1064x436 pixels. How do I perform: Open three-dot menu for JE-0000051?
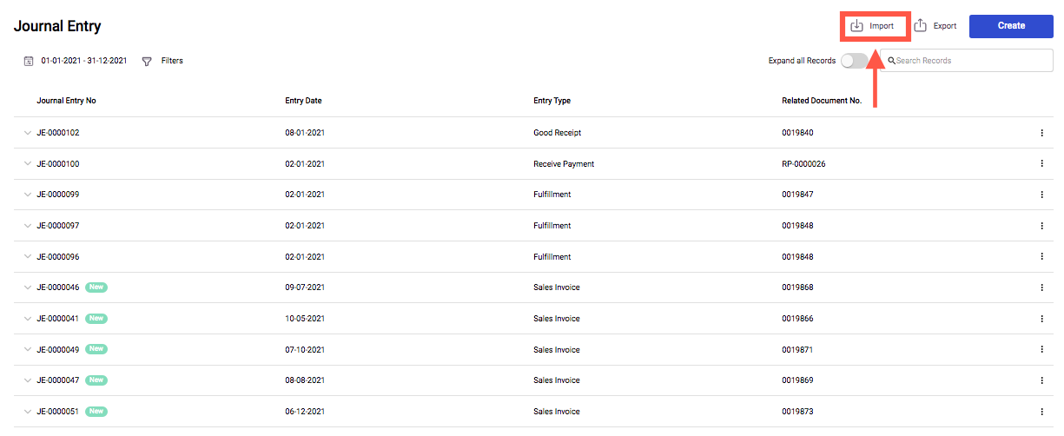coord(1041,412)
